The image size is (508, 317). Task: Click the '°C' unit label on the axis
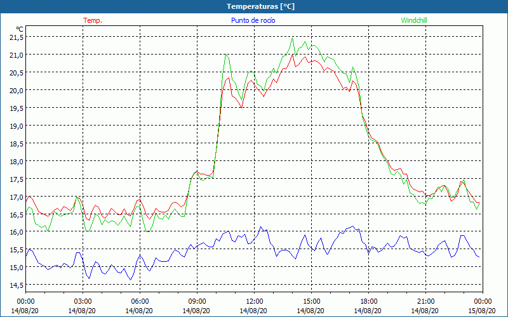20,29
